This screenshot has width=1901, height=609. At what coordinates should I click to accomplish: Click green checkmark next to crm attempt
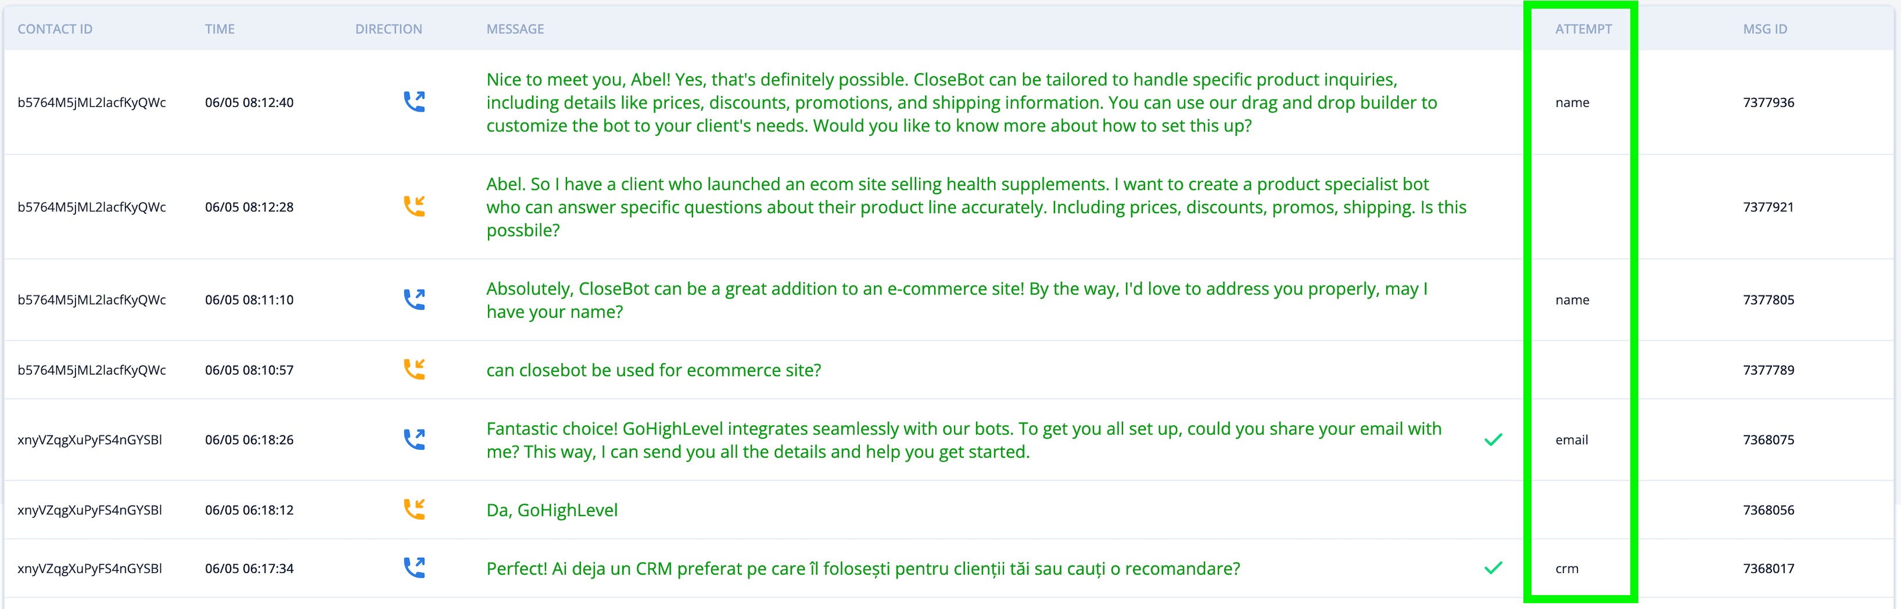(x=1493, y=568)
